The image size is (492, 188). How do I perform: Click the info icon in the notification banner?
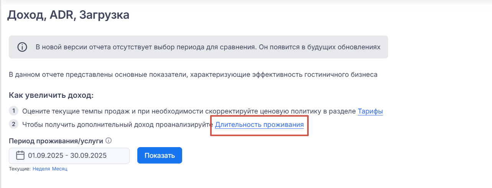coord(22,47)
